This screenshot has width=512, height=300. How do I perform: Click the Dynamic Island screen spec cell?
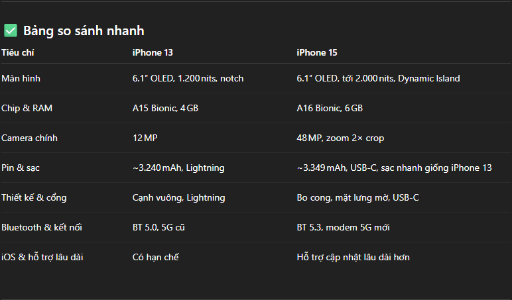pos(378,78)
